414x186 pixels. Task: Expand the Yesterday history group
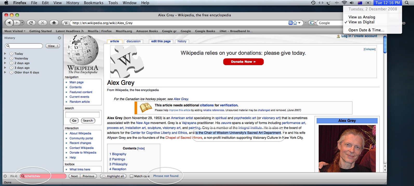[5, 58]
